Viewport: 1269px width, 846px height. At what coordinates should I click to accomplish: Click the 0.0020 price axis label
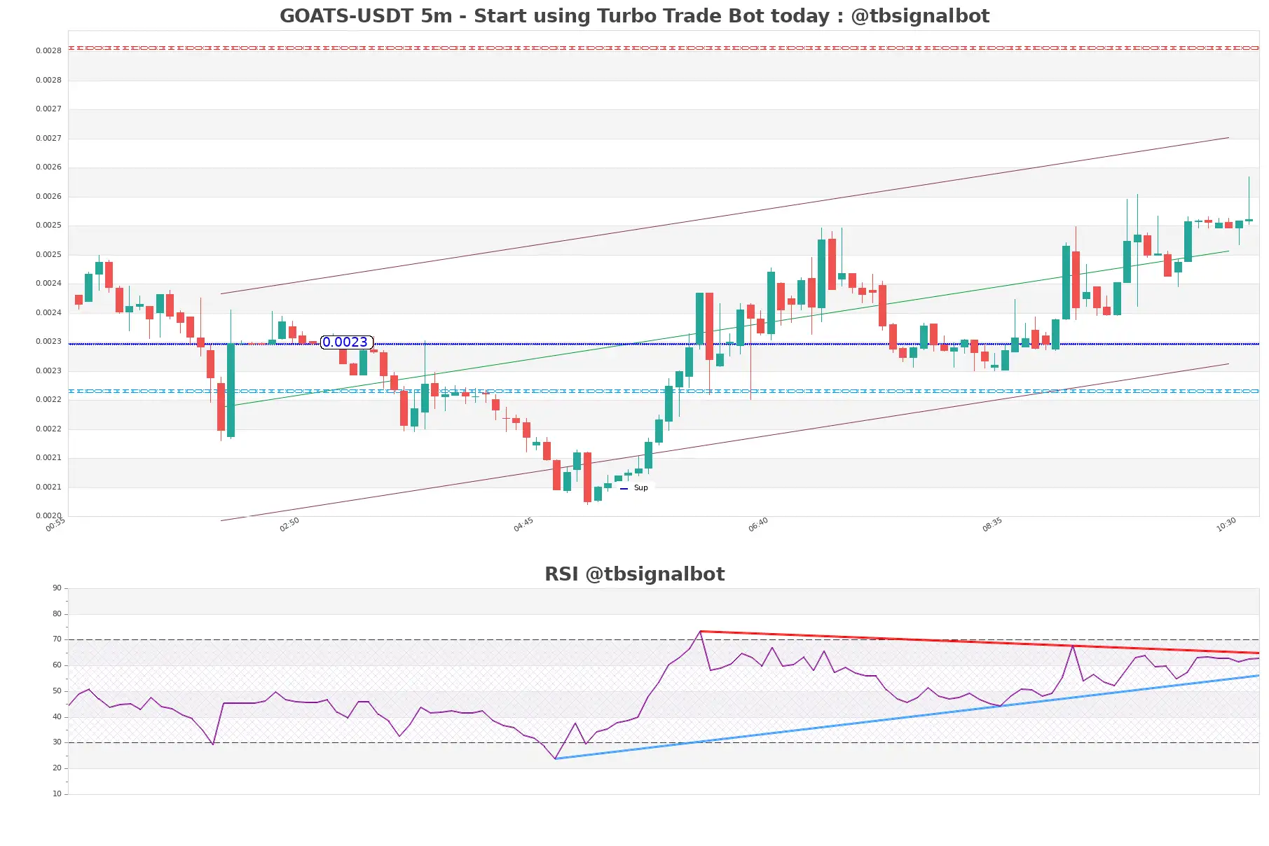click(48, 515)
